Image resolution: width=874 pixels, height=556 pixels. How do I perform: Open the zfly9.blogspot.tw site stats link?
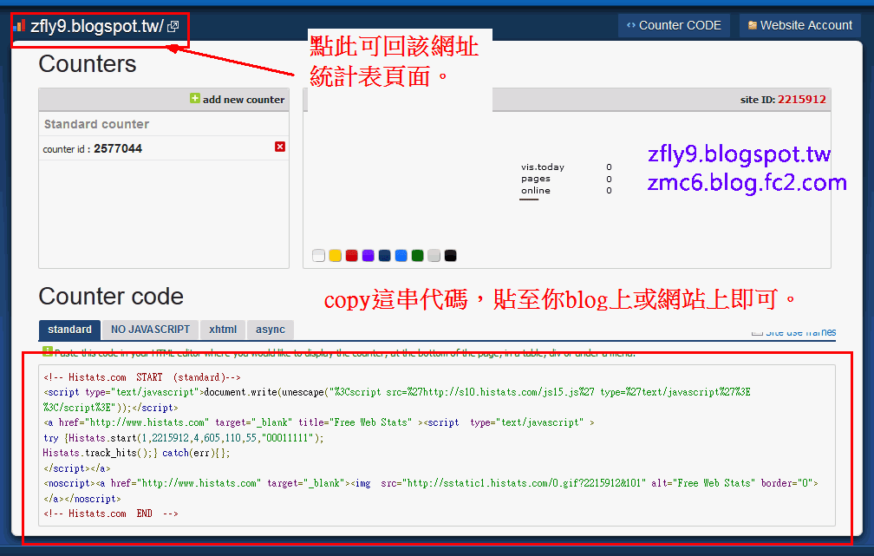point(96,26)
